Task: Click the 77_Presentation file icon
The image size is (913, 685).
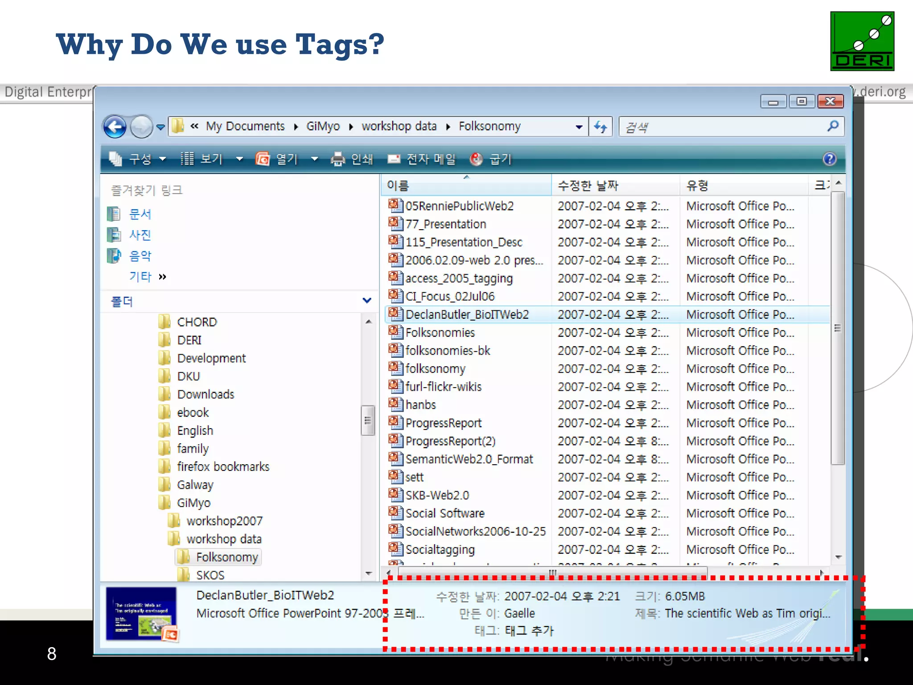Action: point(395,223)
